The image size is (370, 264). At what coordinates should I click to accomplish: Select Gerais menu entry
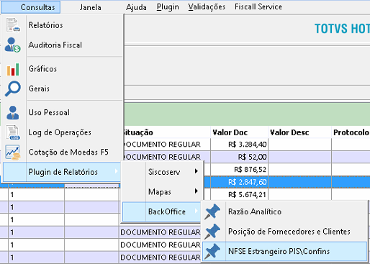[63, 88]
